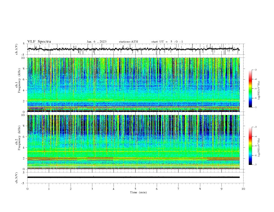Click the "-7" label on ch.1 color scale

(x=255, y=107)
